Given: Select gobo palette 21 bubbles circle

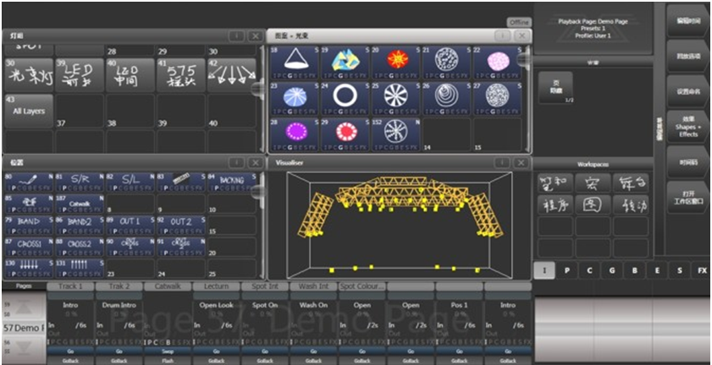Looking at the screenshot, I should (x=447, y=61).
